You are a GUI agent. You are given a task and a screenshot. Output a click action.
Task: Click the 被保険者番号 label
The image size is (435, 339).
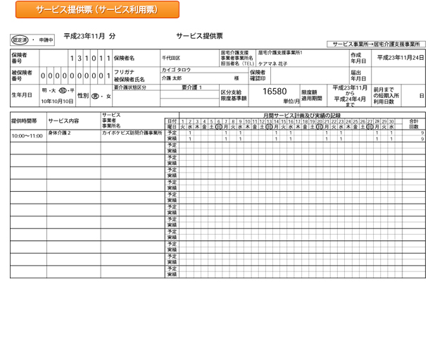(x=22, y=75)
